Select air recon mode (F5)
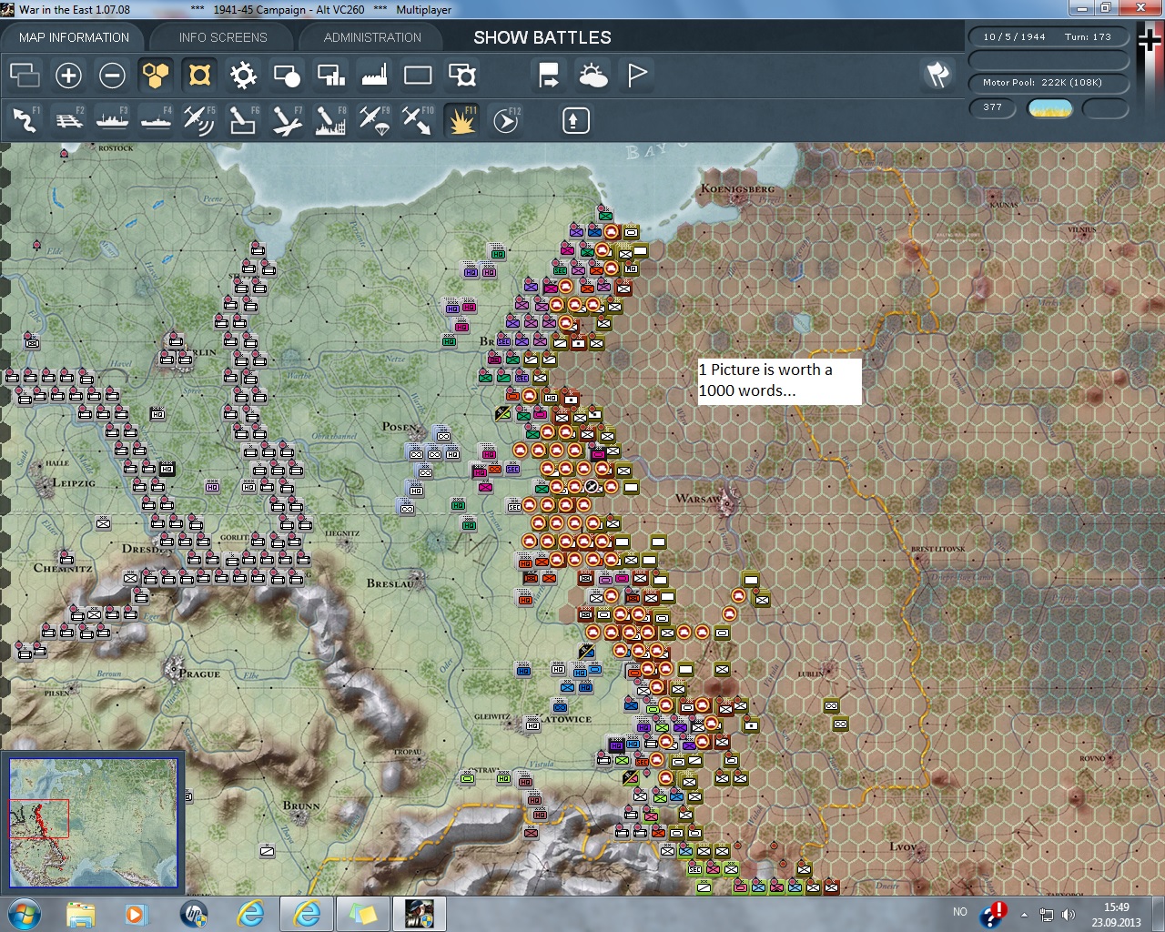Viewport: 1165px width, 932px height. tap(198, 120)
